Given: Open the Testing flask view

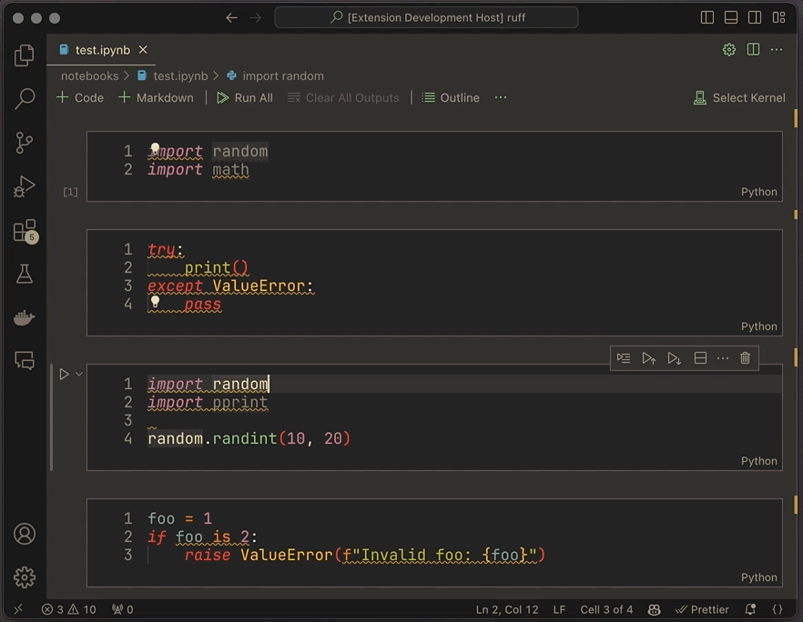Looking at the screenshot, I should 24,275.
